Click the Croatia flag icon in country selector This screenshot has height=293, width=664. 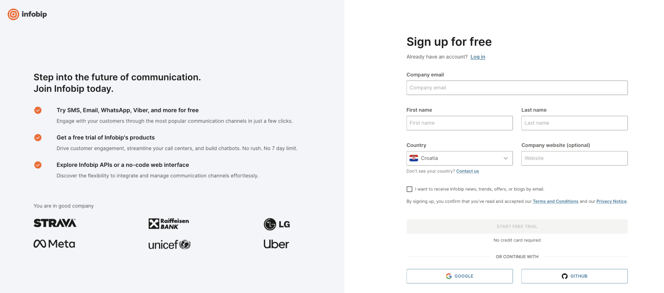click(x=413, y=158)
